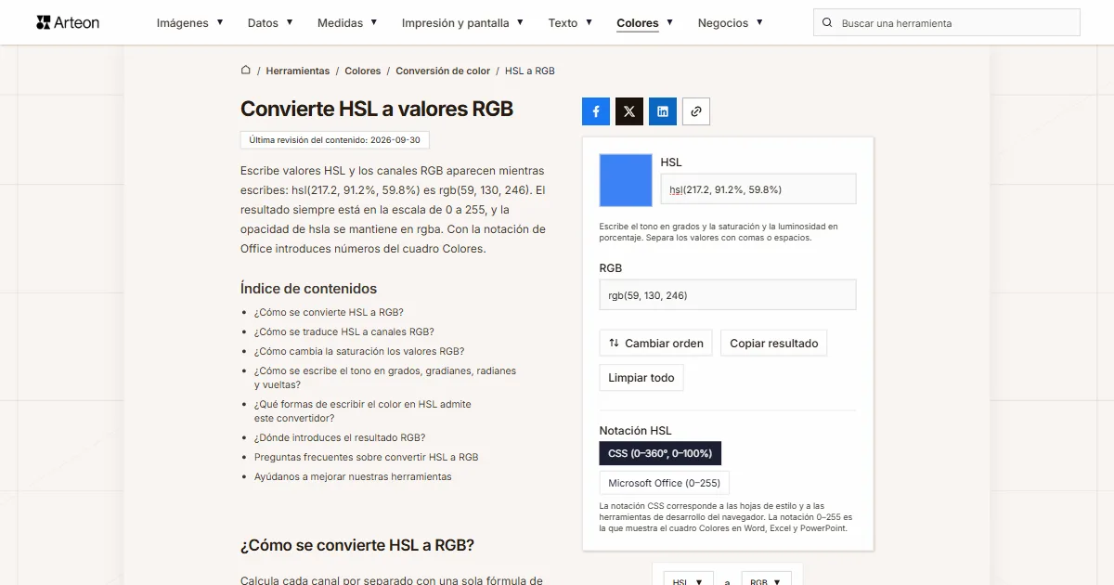Click the search magnifier icon
The image size is (1114, 585).
[827, 23]
